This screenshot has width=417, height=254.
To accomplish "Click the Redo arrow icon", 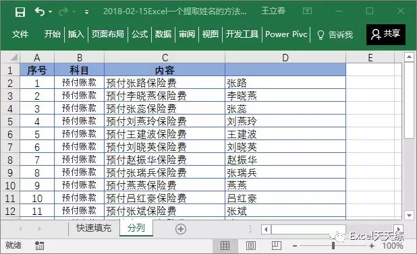I will (x=63, y=12).
